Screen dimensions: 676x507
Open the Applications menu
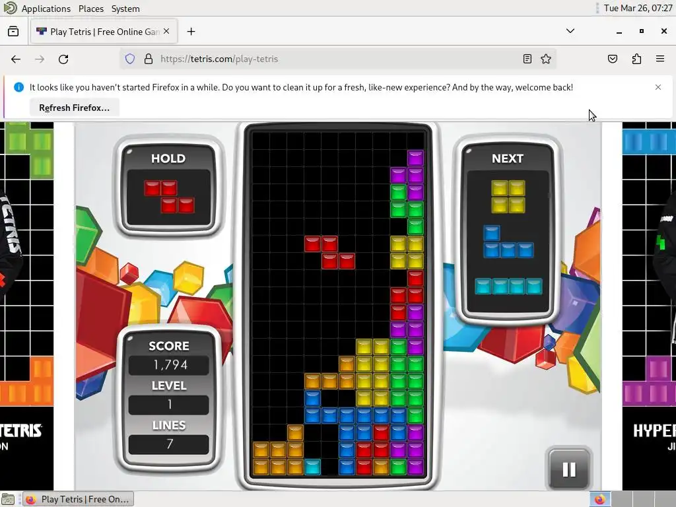tap(46, 9)
